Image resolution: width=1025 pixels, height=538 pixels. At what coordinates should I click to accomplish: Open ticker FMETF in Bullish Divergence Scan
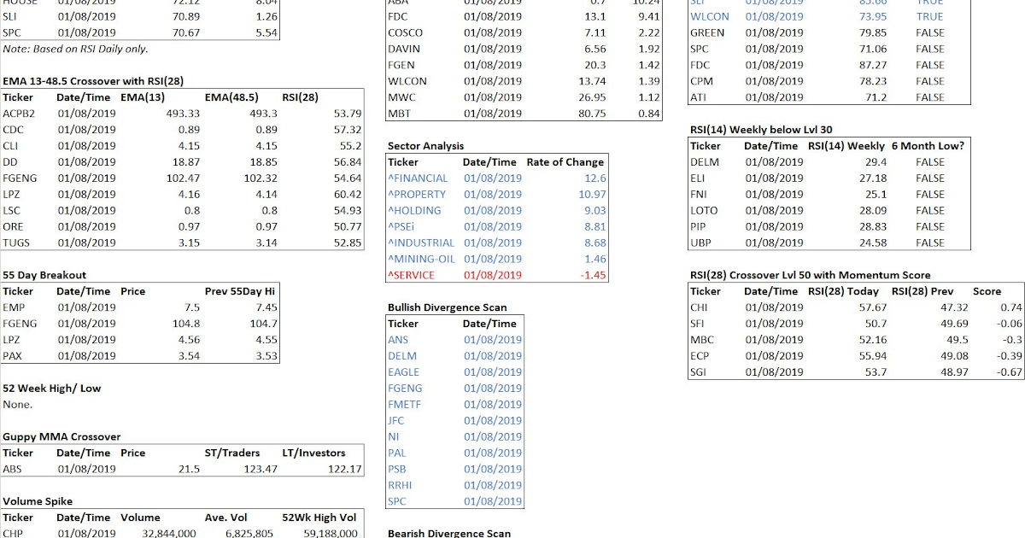405,404
